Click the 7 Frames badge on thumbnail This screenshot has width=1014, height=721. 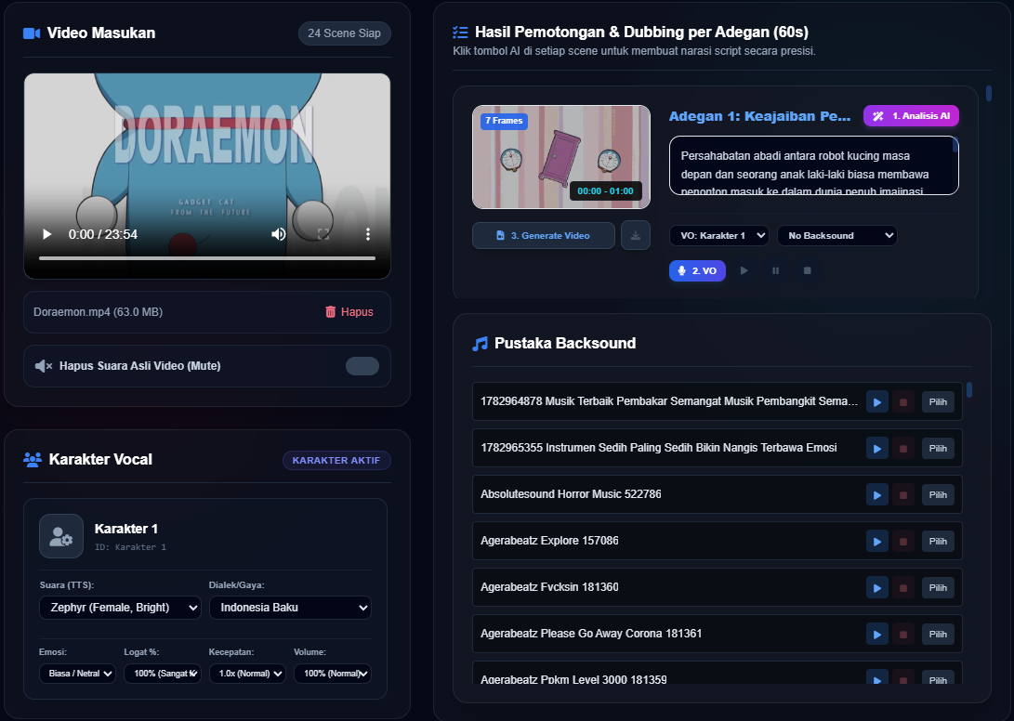(504, 121)
